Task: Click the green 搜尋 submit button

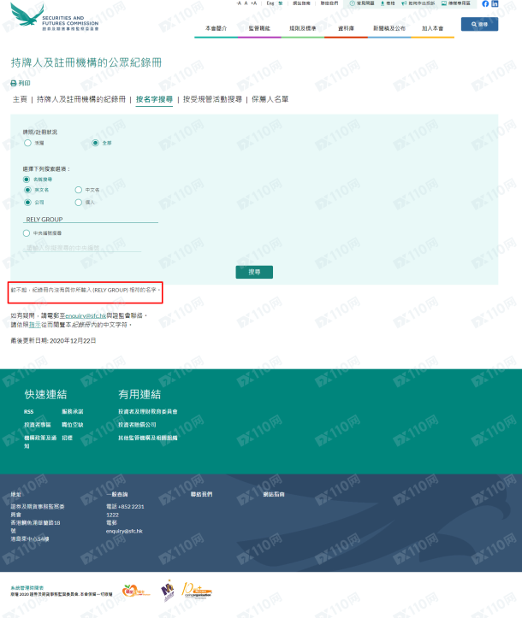Action: tap(254, 272)
